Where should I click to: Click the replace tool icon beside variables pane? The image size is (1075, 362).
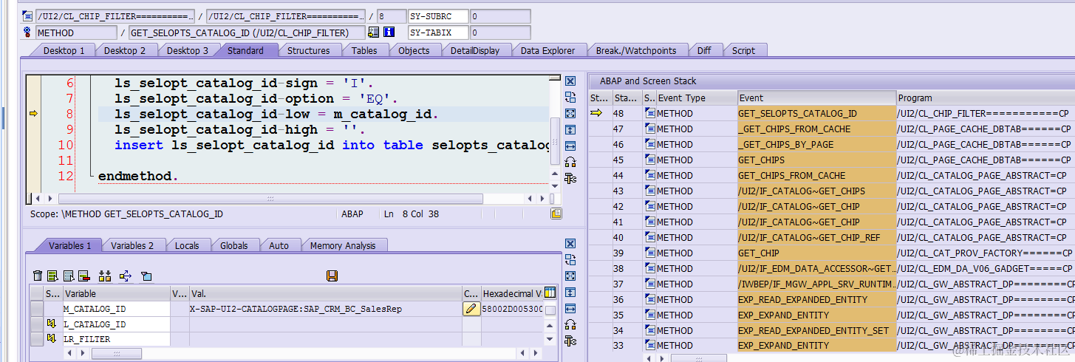coord(570,259)
